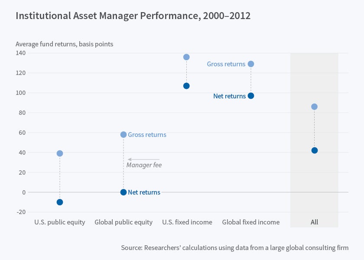Image resolution: width=364 pixels, height=260 pixels.
Task: Click the U.S. public equity net returns dot
Action: 60,202
